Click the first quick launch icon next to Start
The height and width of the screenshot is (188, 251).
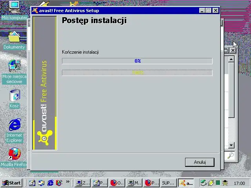point(32,183)
